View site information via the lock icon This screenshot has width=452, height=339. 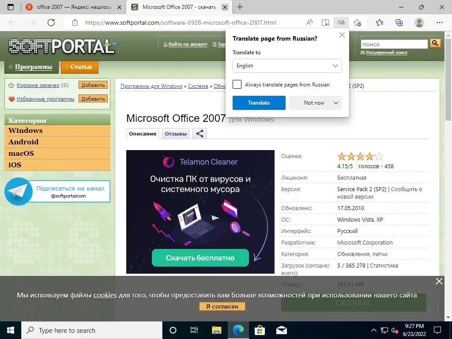[75, 23]
